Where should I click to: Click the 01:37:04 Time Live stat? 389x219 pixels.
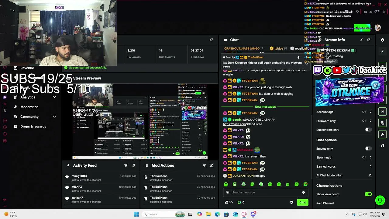click(x=197, y=54)
